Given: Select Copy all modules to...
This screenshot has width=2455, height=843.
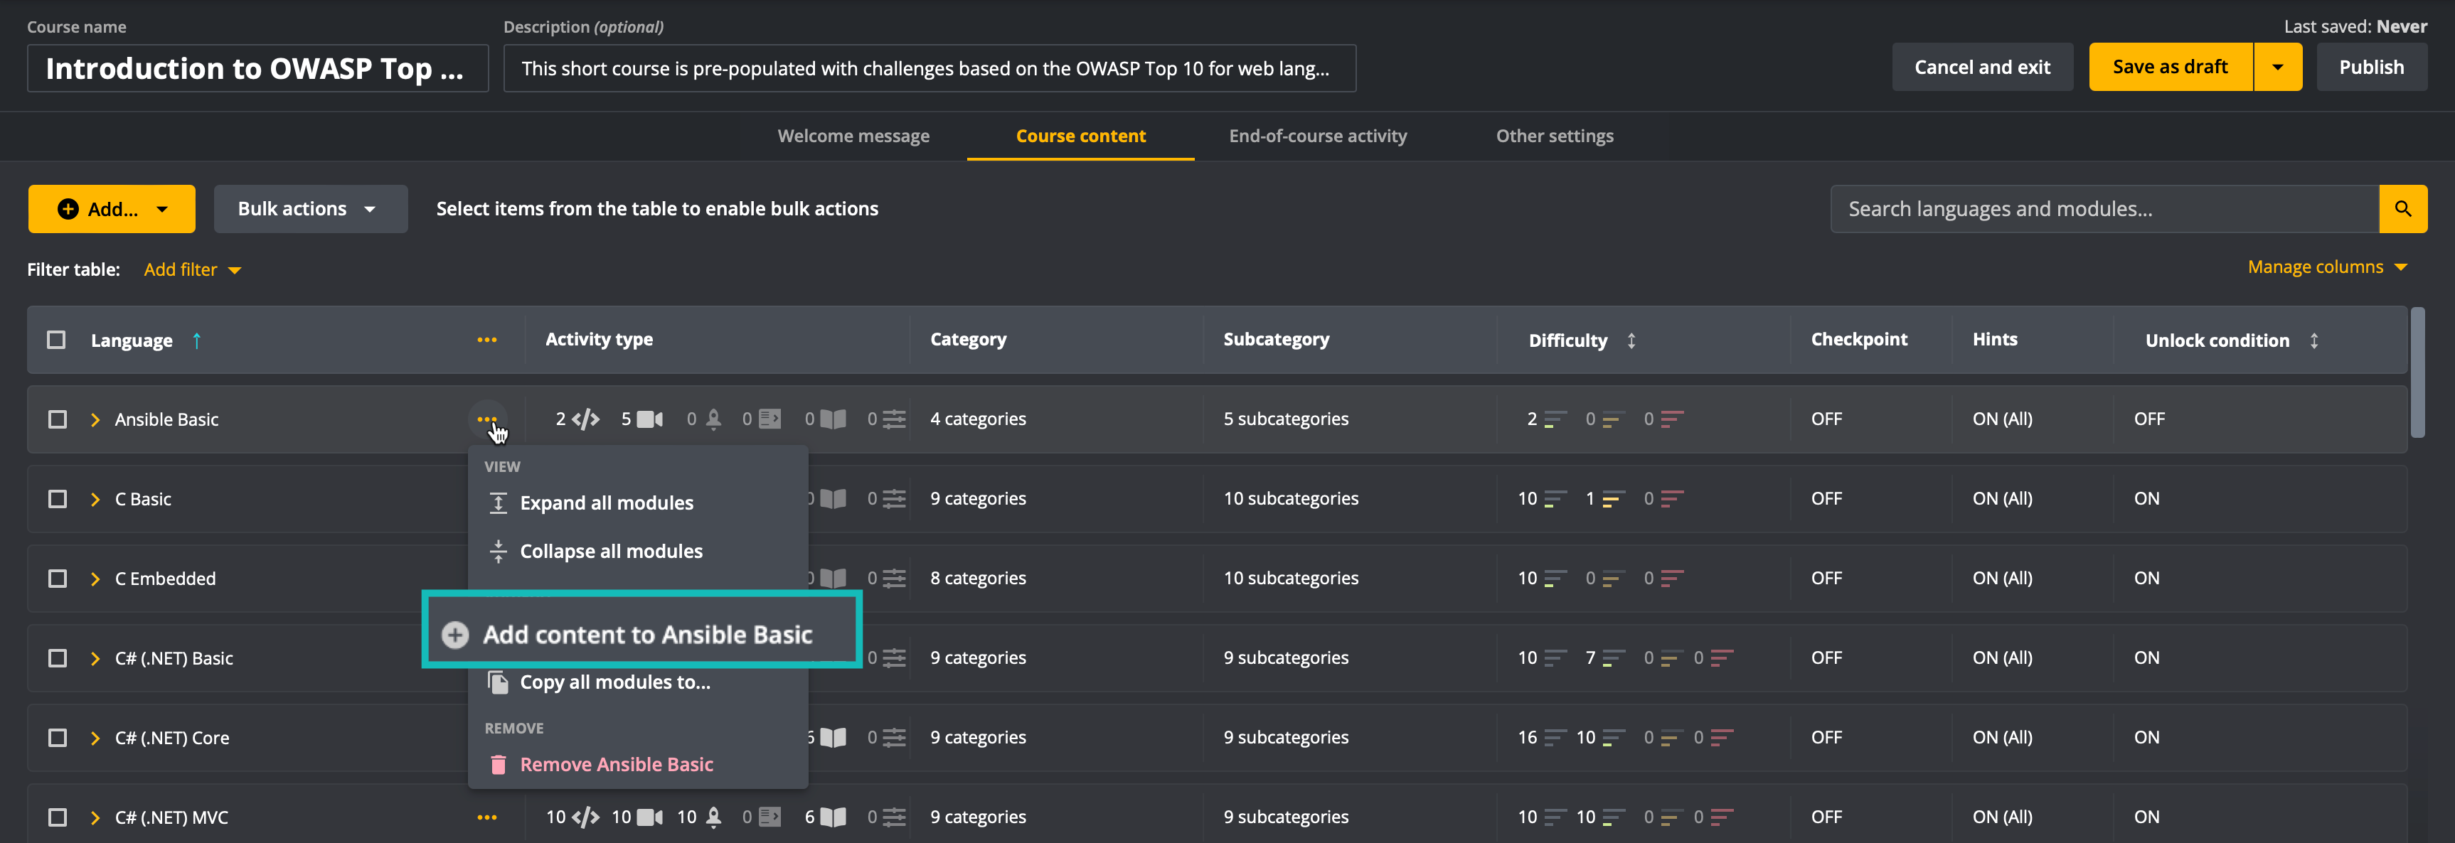Looking at the screenshot, I should (637, 682).
